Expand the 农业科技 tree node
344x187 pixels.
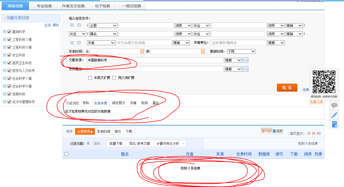5,55
